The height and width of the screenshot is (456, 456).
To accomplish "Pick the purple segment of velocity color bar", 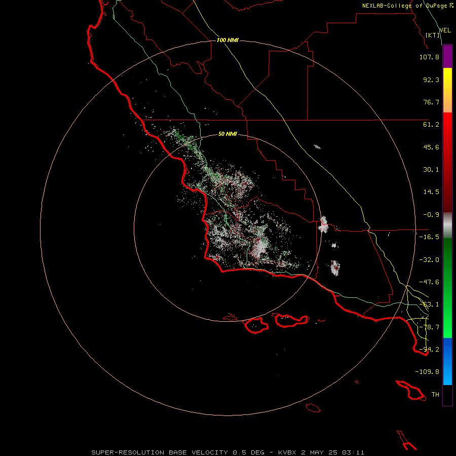I will [x=447, y=56].
